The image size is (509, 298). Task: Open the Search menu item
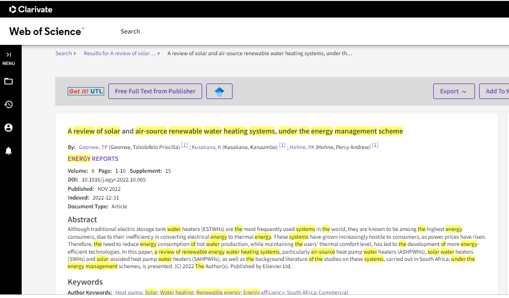click(x=130, y=31)
